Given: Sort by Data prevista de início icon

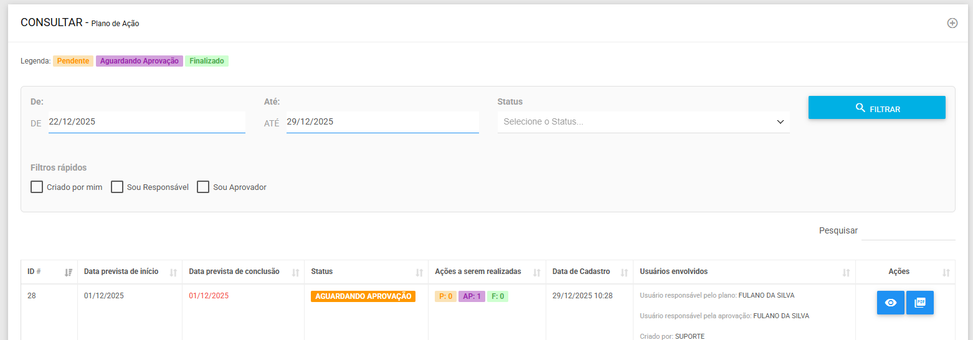Looking at the screenshot, I should [x=173, y=272].
